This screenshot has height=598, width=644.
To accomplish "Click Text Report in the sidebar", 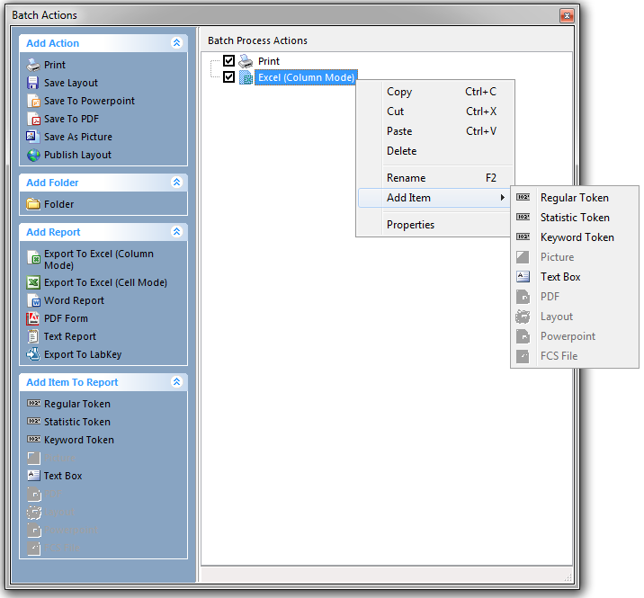I will (x=70, y=336).
